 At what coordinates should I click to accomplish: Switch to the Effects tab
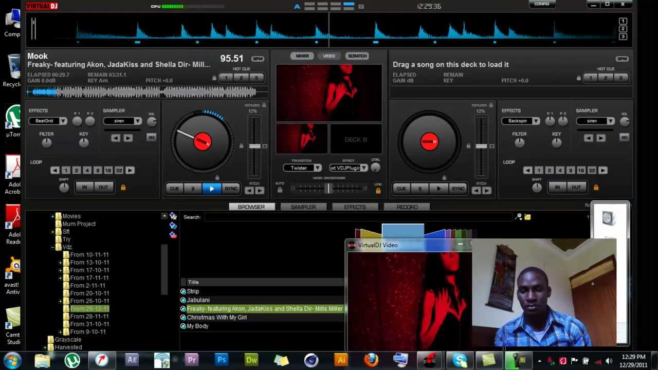click(355, 207)
